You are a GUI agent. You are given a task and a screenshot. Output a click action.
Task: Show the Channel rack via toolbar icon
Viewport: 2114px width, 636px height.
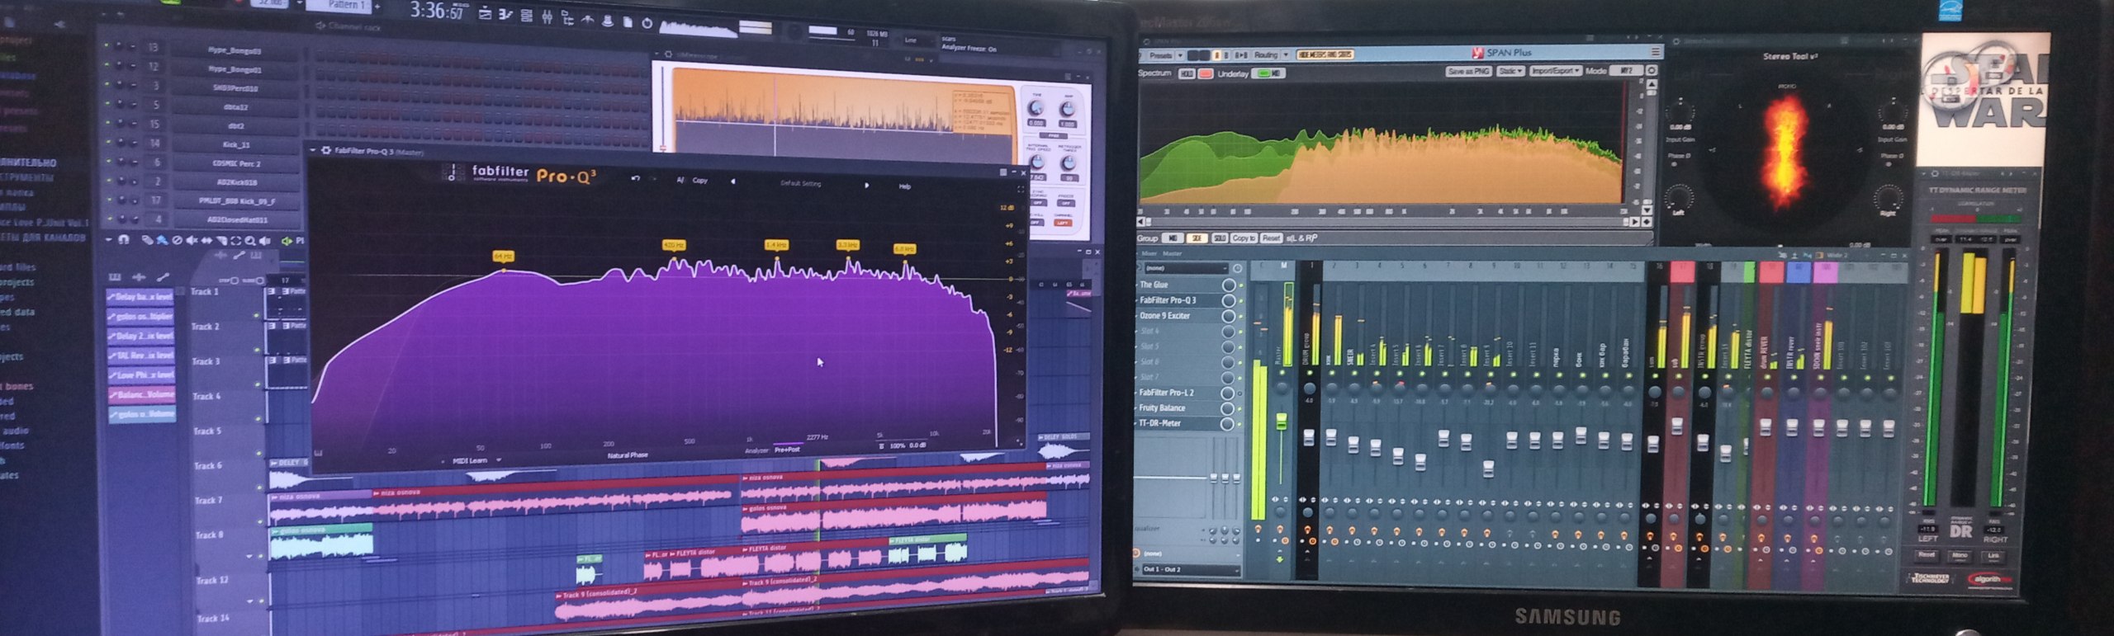(x=526, y=16)
